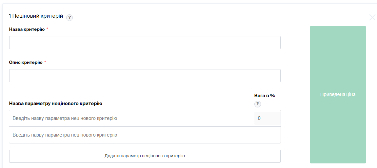Screen dimensions: 377x168
Task: Click the "Вага в %" column header
Action: (x=265, y=96)
